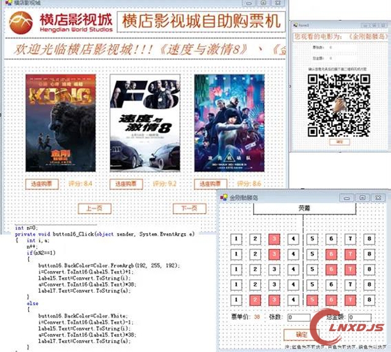Click 确定 below the QR code
The image size is (391, 352).
click(339, 142)
